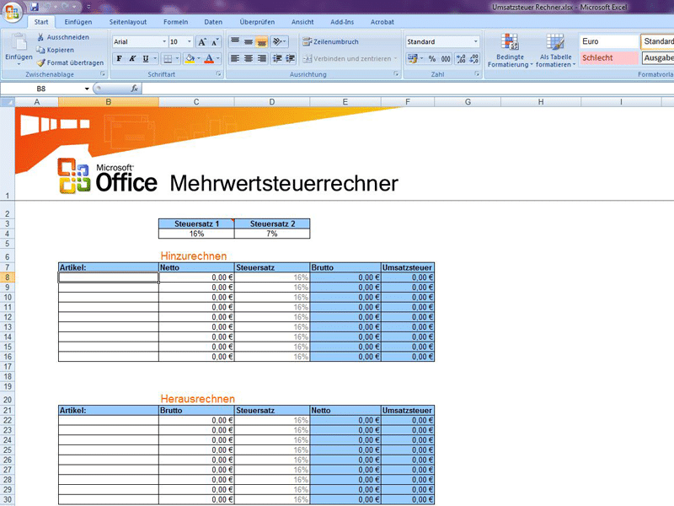The image size is (674, 506).
Task: Apply thousands separator 000 format
Action: click(x=446, y=58)
